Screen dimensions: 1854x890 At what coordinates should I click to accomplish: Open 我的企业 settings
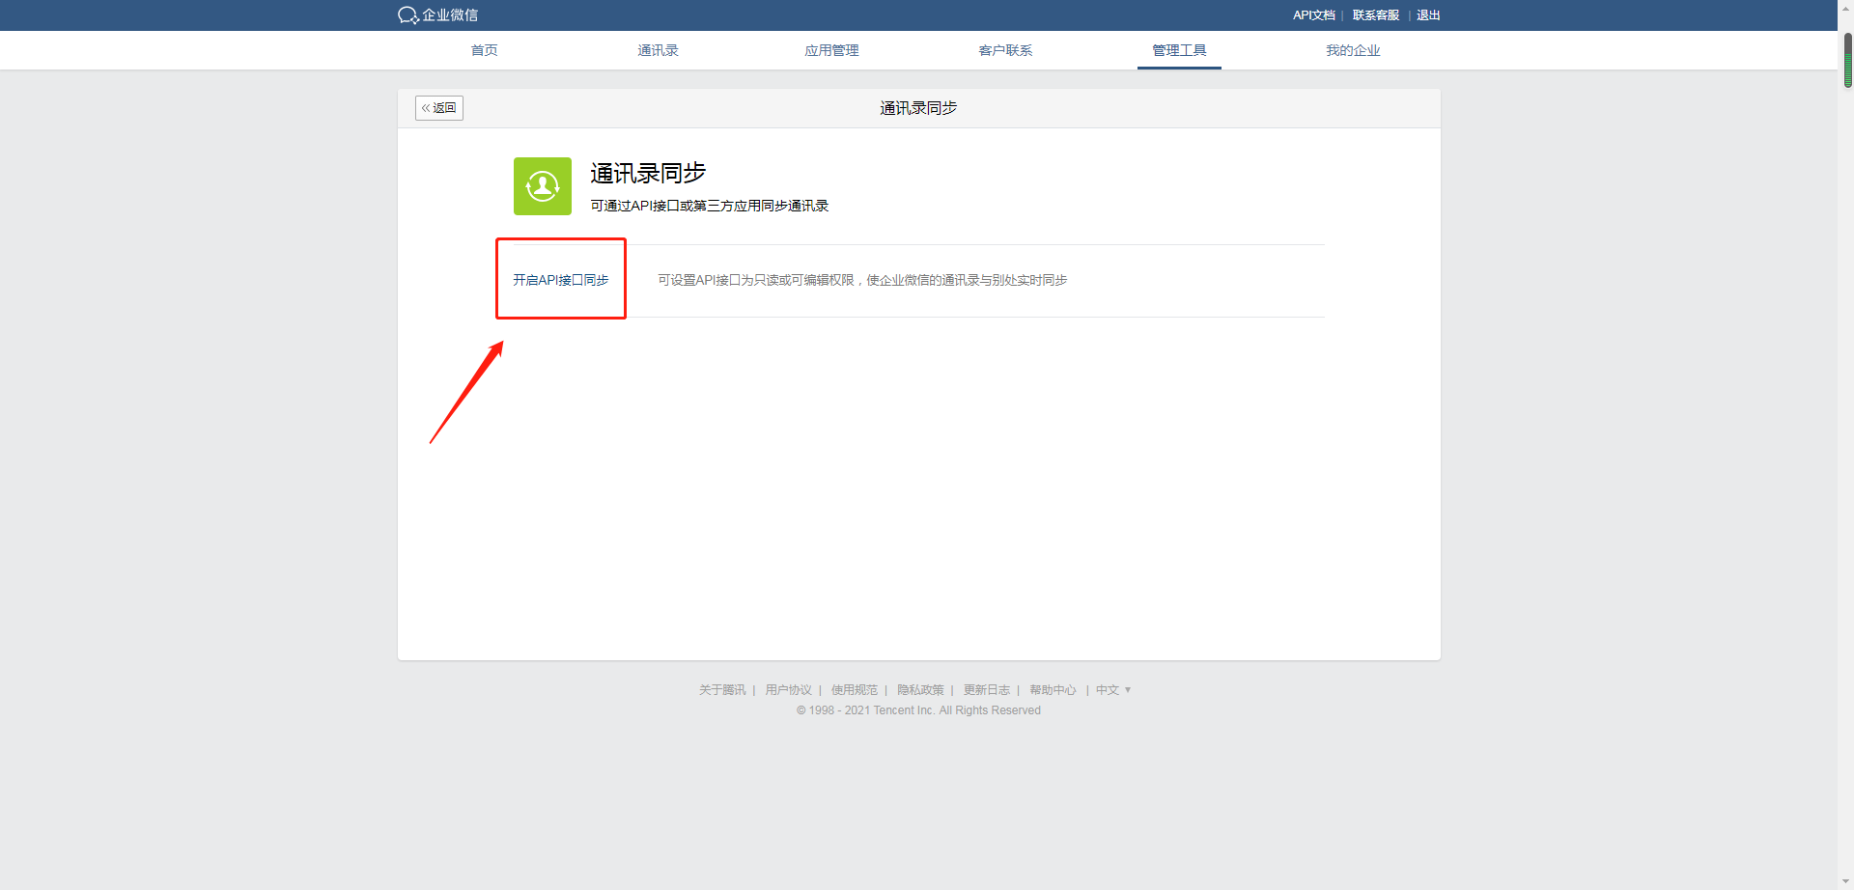click(1353, 50)
